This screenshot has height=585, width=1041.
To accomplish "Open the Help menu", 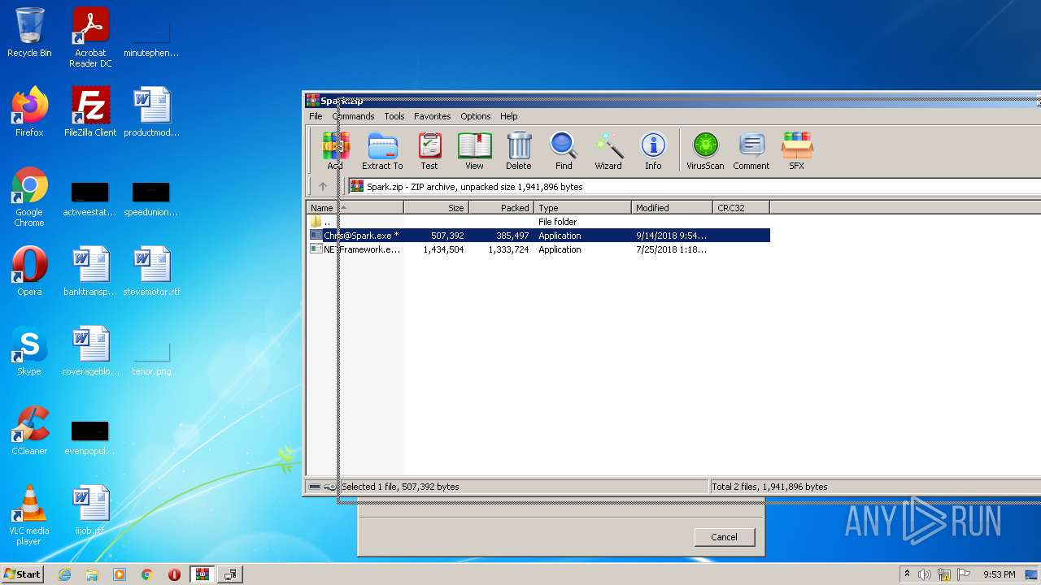I will click(x=509, y=116).
